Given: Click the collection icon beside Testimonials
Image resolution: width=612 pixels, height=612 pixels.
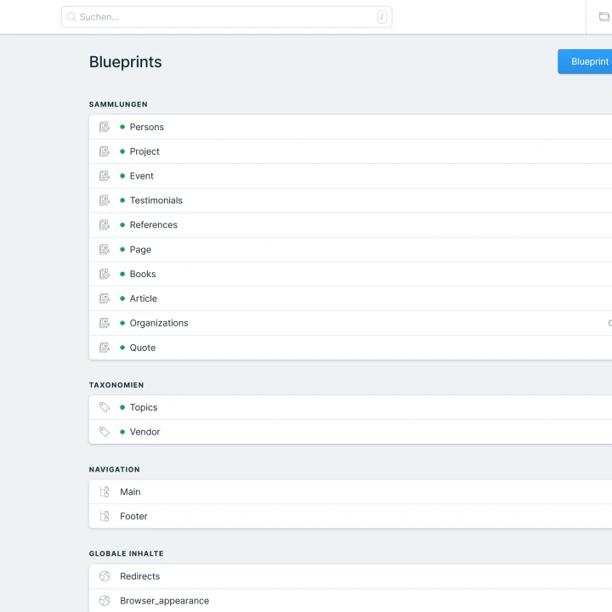Looking at the screenshot, I should [x=105, y=201].
